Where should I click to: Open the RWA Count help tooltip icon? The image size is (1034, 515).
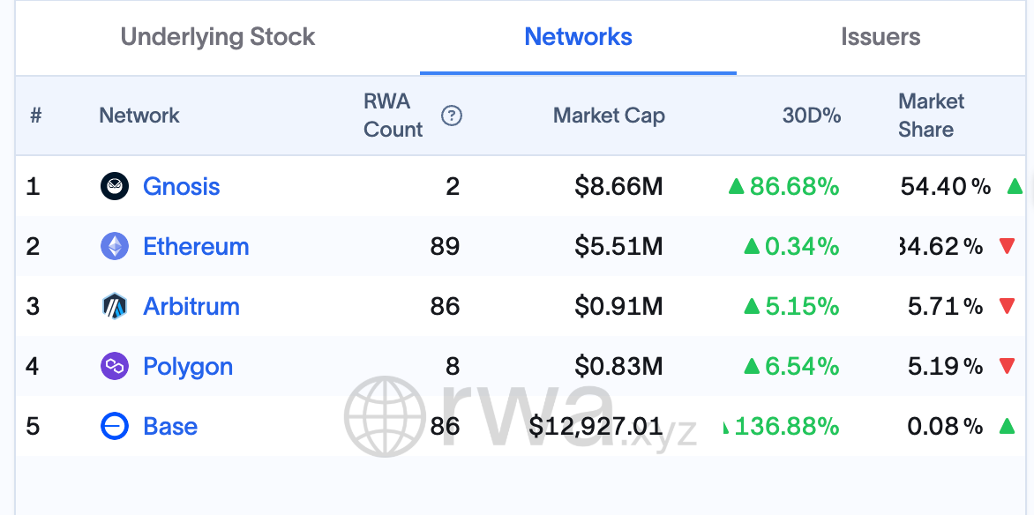451,116
